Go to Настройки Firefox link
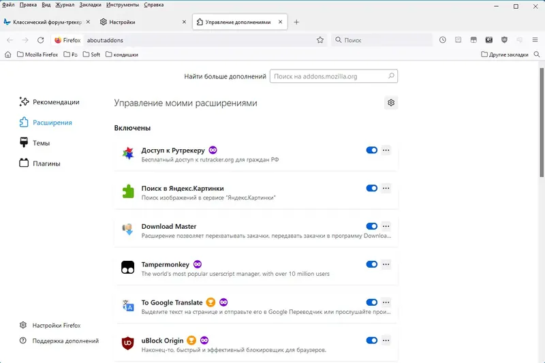545x363 pixels. click(51, 326)
